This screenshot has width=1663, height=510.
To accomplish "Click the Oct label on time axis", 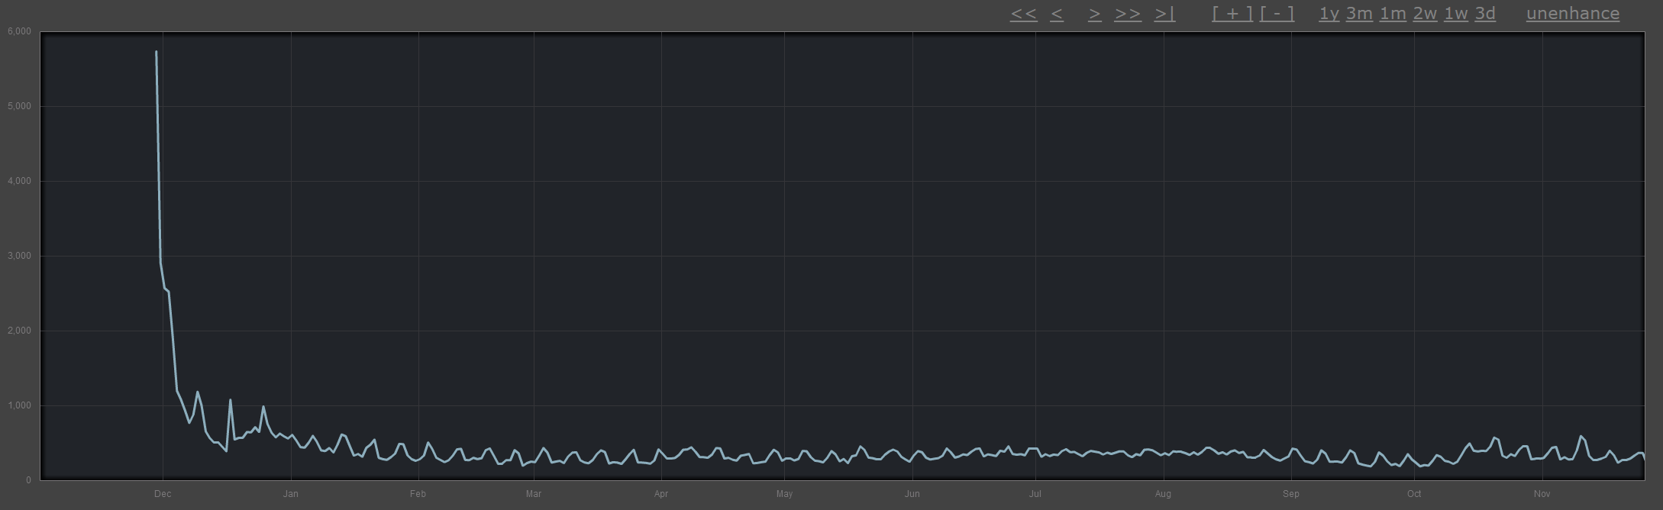I will tap(1414, 494).
